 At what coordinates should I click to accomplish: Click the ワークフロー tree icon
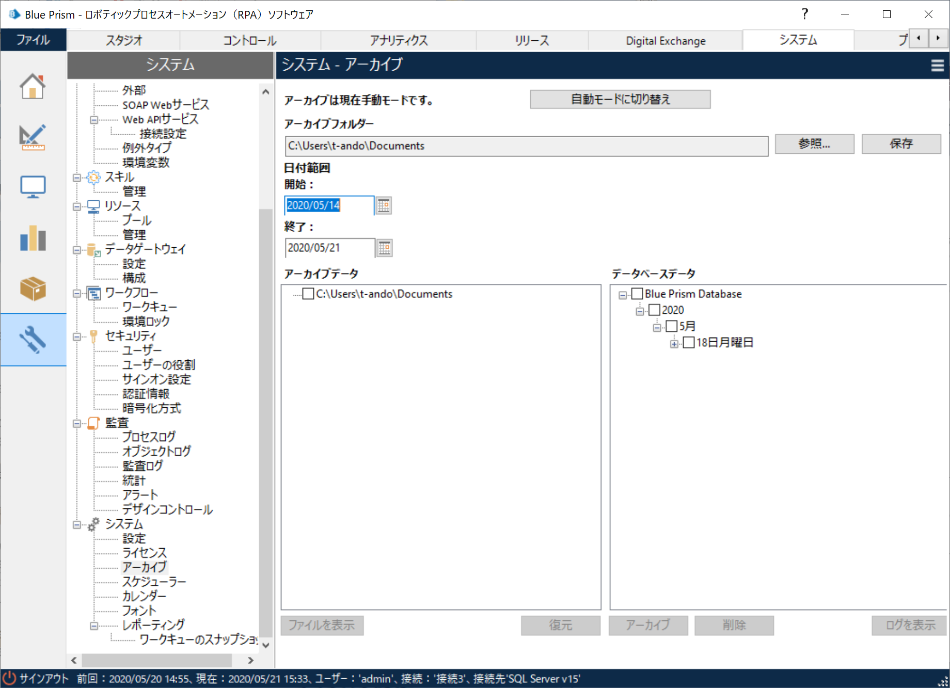pyautogui.click(x=93, y=293)
